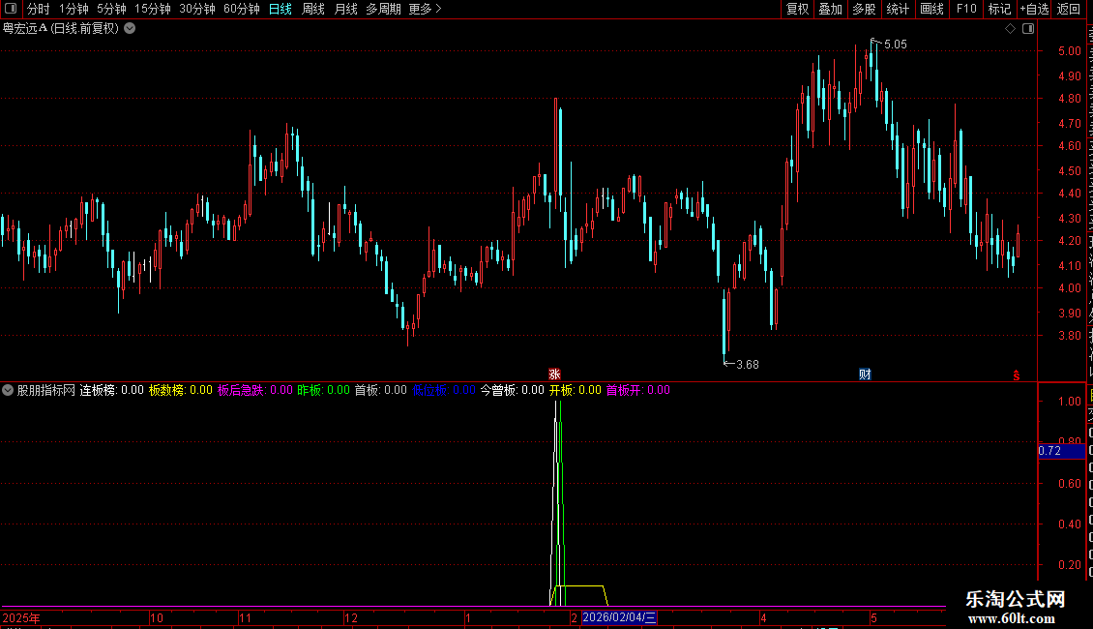This screenshot has height=629, width=1093.
Task: Open F10 company information
Action: [x=966, y=9]
